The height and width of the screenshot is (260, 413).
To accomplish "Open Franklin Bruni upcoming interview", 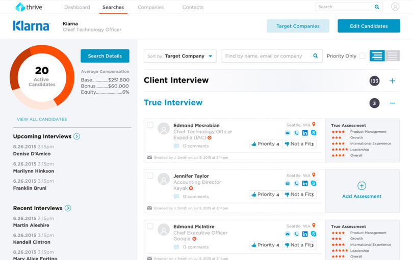I will coord(30,188).
